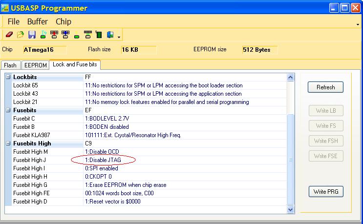Click the value '1:BODLEVEL 2.7V'
363x224 pixels.
point(107,119)
